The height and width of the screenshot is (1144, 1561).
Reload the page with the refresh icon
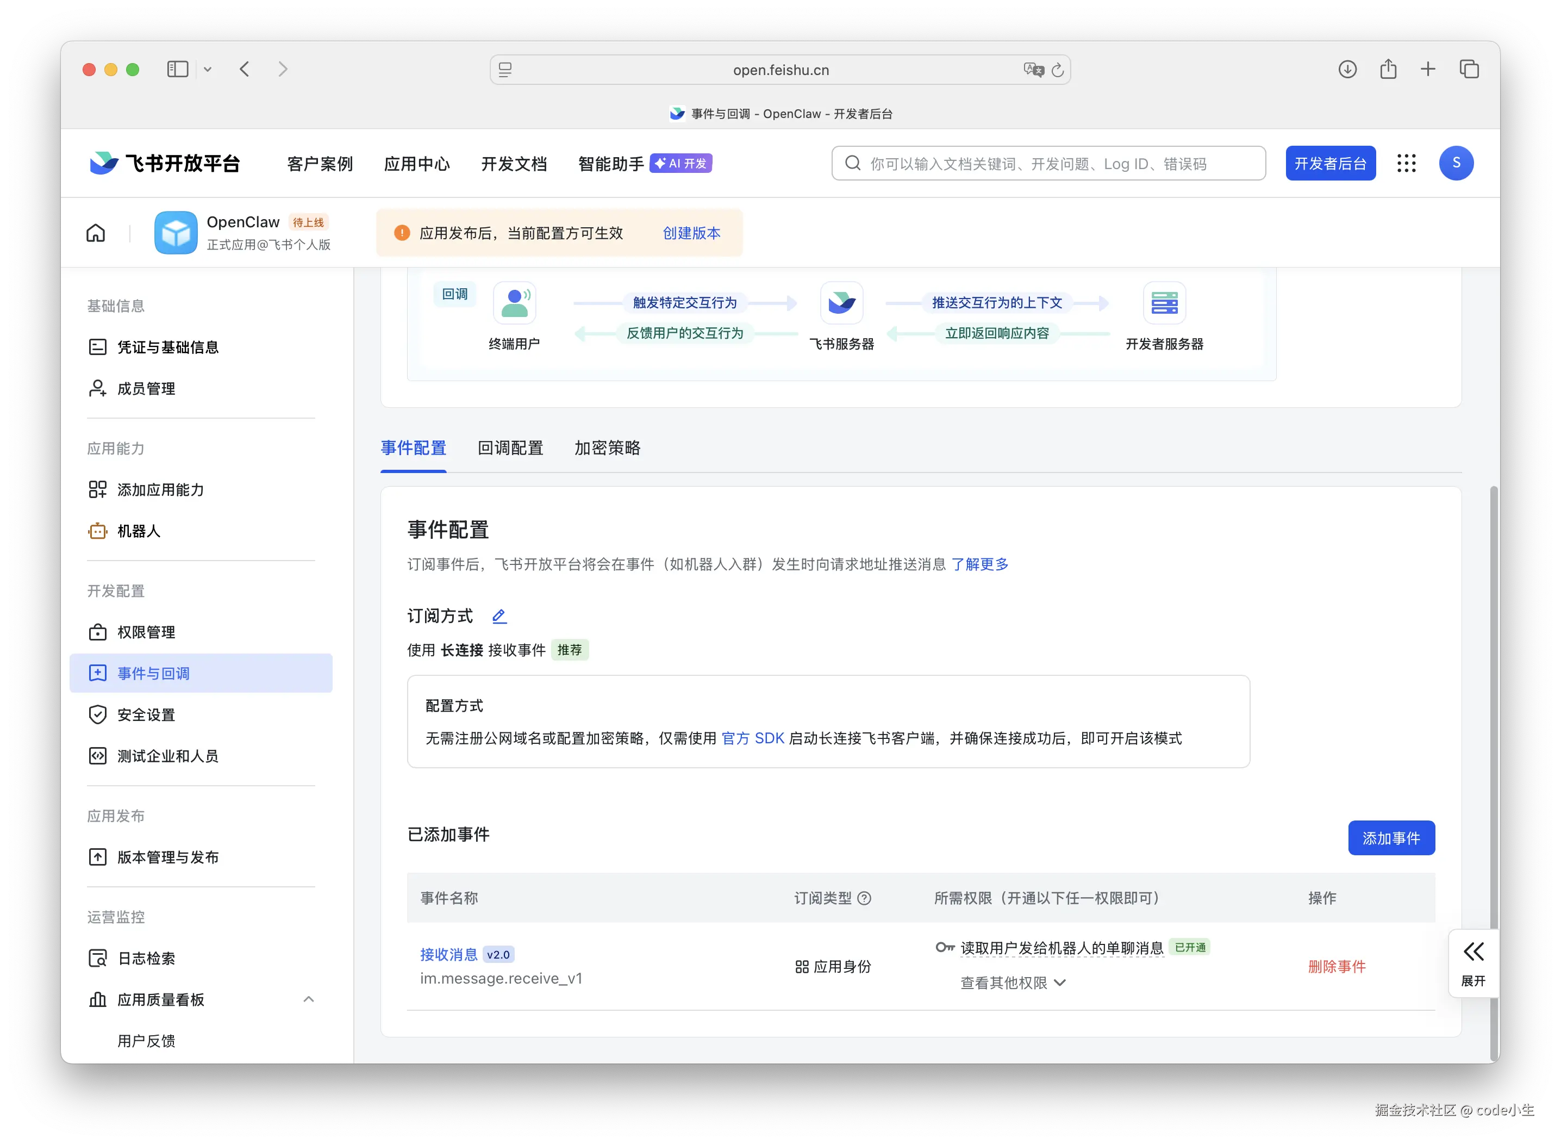[1058, 70]
